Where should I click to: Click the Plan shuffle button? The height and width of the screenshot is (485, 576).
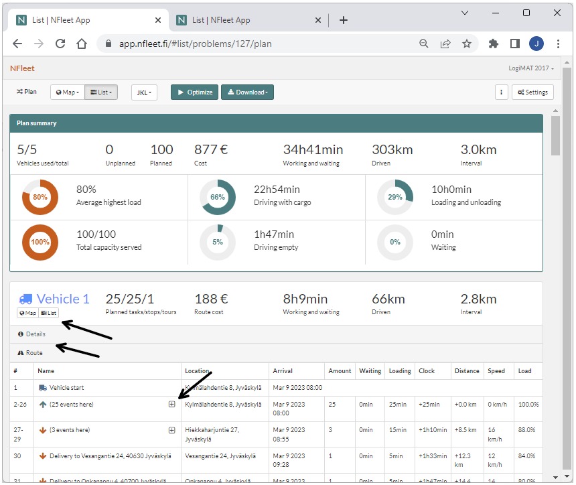tap(26, 92)
